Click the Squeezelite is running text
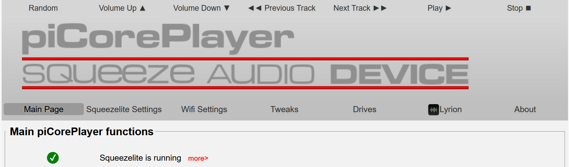 point(140,158)
